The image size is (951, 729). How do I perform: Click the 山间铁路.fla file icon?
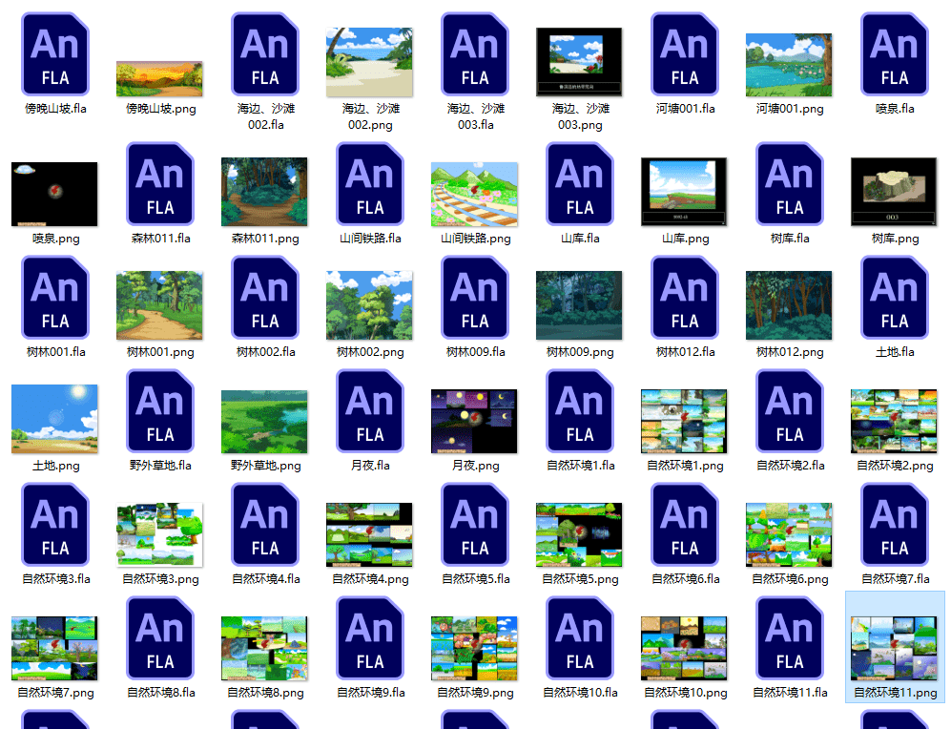pyautogui.click(x=370, y=184)
